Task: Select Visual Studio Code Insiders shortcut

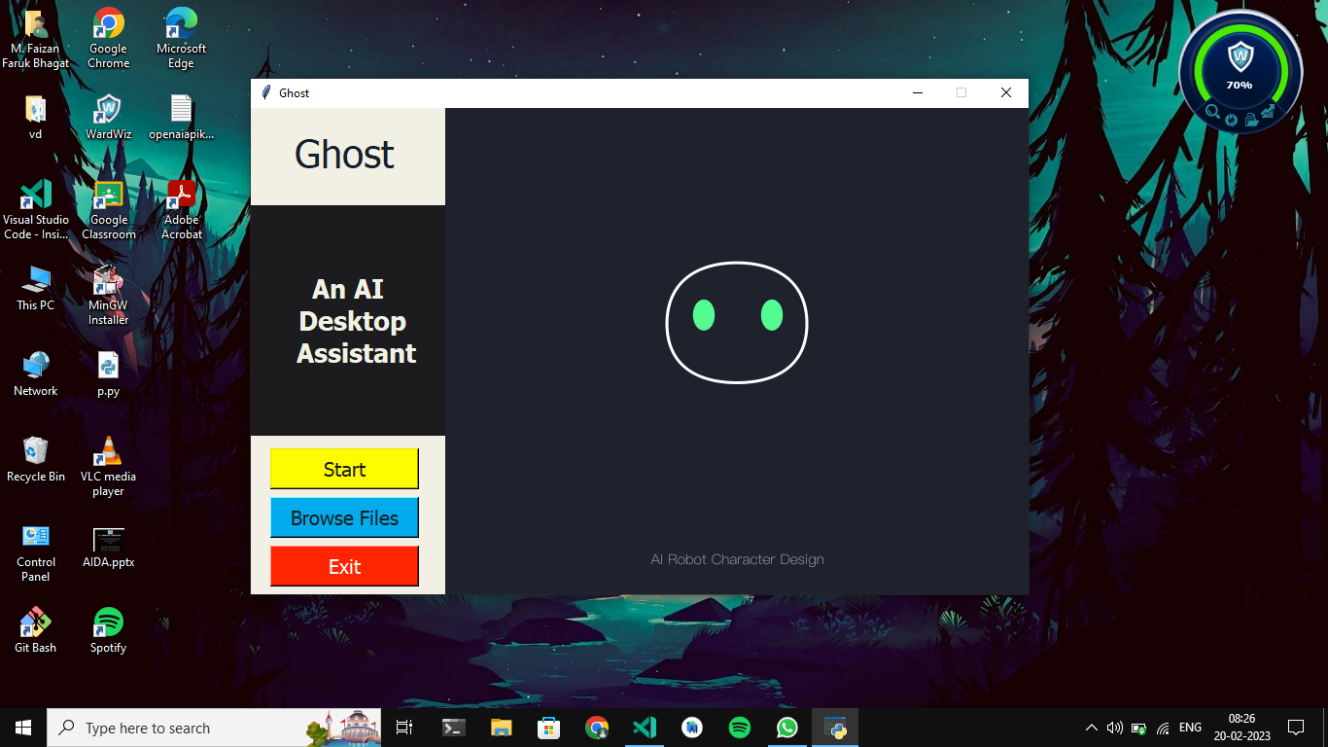Action: [x=36, y=209]
